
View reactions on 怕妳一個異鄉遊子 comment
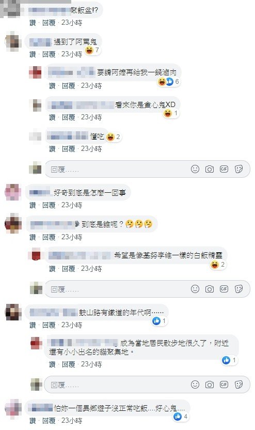coord(181,417)
